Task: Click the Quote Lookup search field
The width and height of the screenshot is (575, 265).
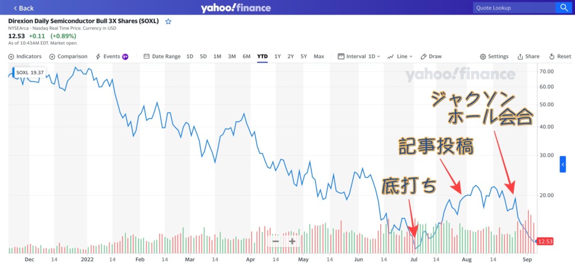Action: click(514, 8)
